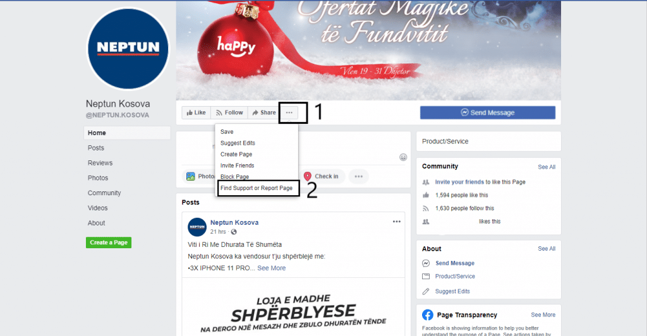The image size is (647, 336).
Task: Click the thumbs-up icon beside 1,594 likes
Action: pos(426,195)
